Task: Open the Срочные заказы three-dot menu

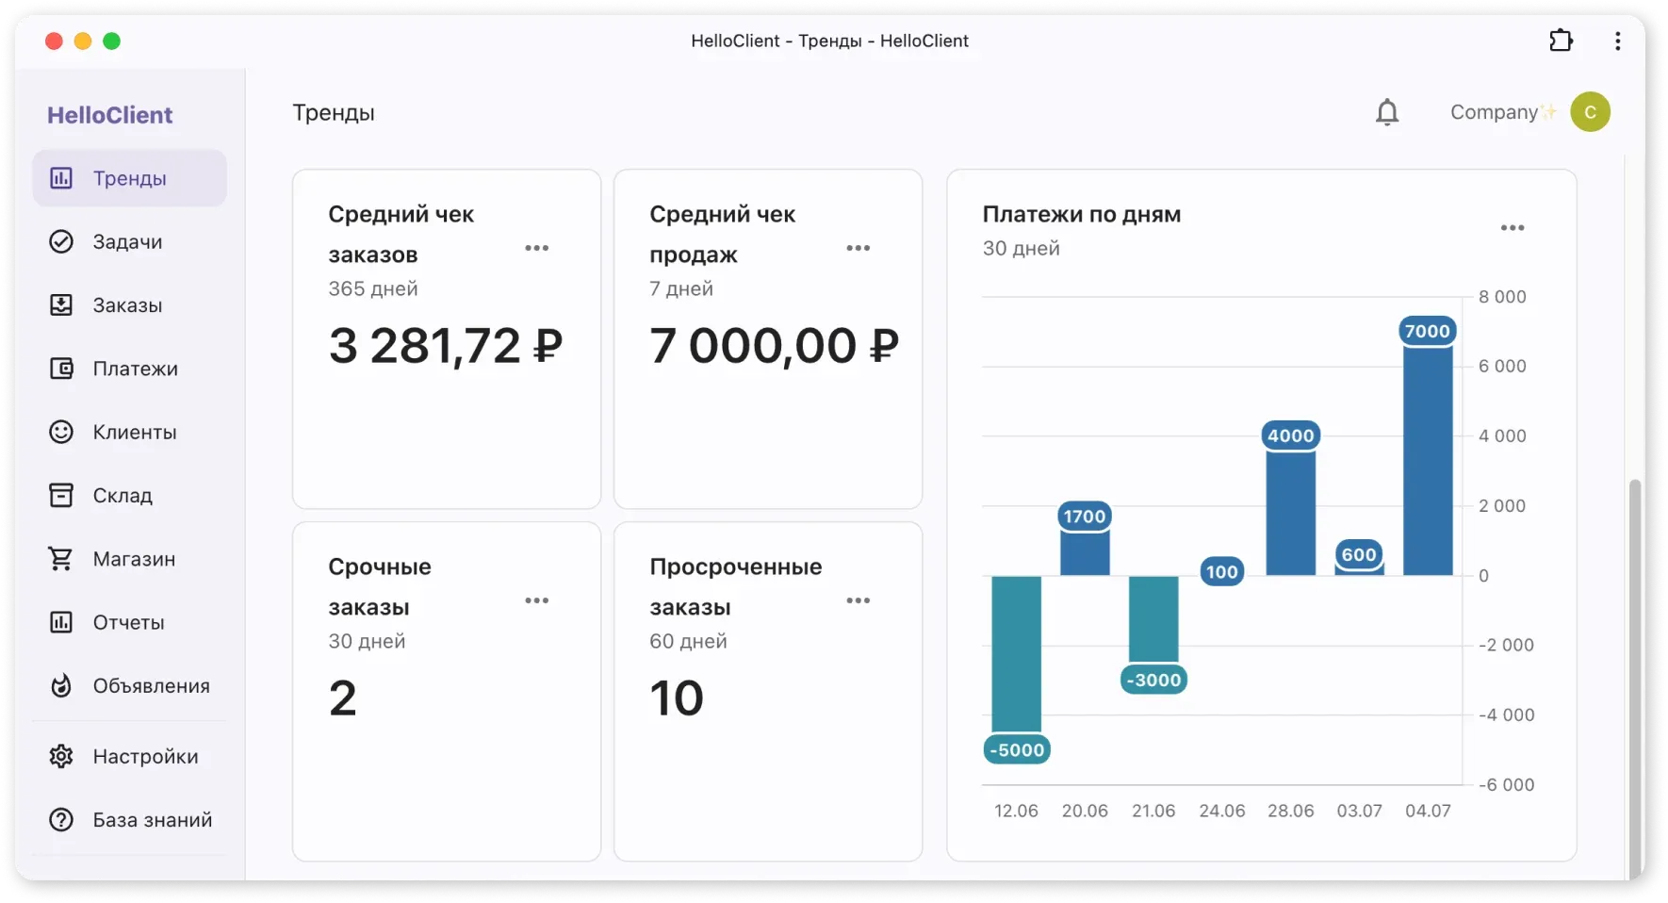Action: click(x=537, y=600)
